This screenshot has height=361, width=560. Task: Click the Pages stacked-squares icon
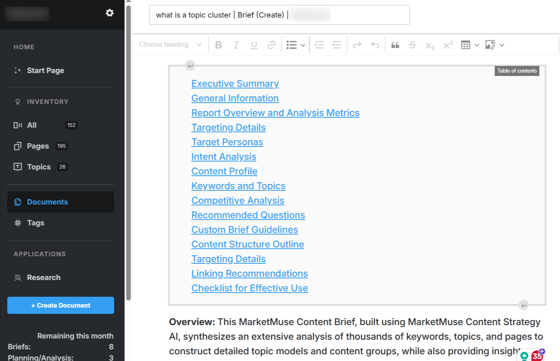[x=18, y=146]
